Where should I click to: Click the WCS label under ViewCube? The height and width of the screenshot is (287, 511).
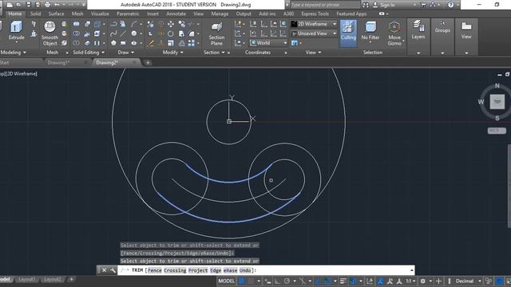(497, 131)
